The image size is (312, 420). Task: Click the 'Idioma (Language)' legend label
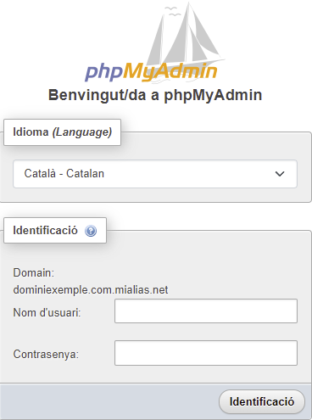click(x=62, y=132)
